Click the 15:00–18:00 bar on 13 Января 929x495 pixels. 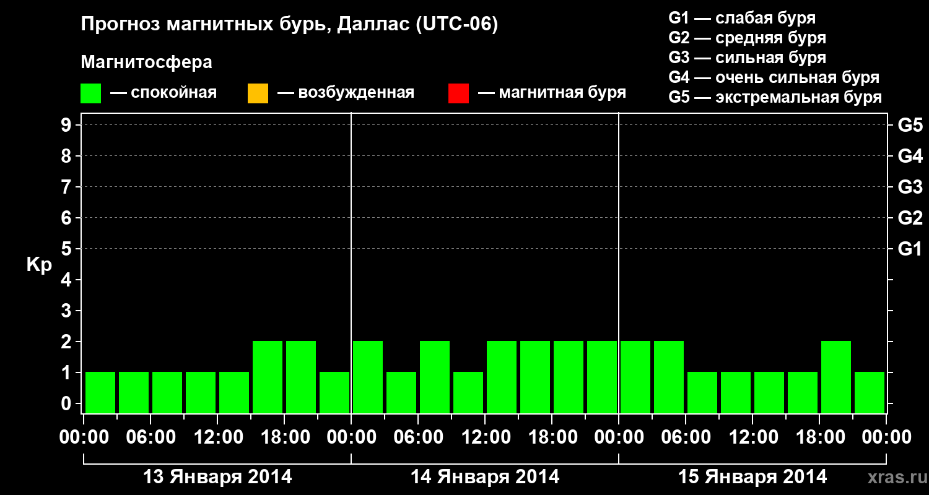click(268, 377)
